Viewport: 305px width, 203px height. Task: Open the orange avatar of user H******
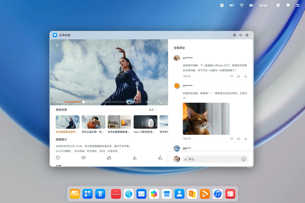(177, 85)
